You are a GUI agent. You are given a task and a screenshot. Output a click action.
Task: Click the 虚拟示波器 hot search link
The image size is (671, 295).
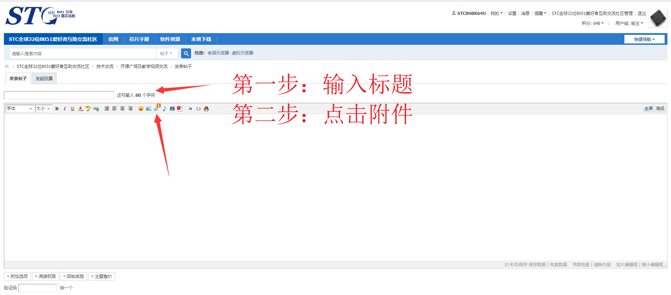point(243,53)
